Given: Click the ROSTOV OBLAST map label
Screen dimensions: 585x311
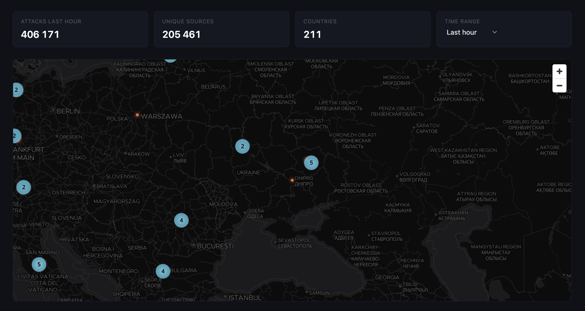Looking at the screenshot, I should (361, 185).
